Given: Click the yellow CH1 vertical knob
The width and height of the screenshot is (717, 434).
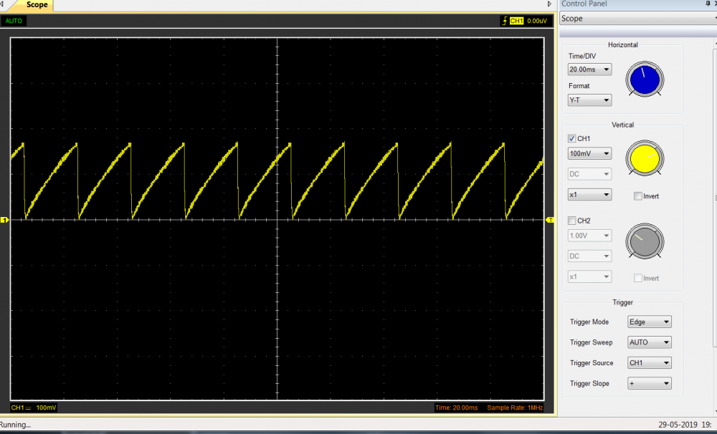Looking at the screenshot, I should (x=645, y=158).
